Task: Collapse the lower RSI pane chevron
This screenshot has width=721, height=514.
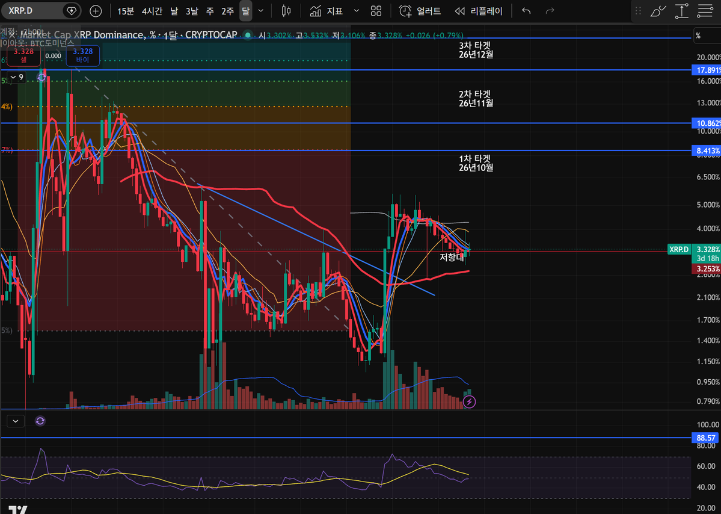Action: coord(16,421)
